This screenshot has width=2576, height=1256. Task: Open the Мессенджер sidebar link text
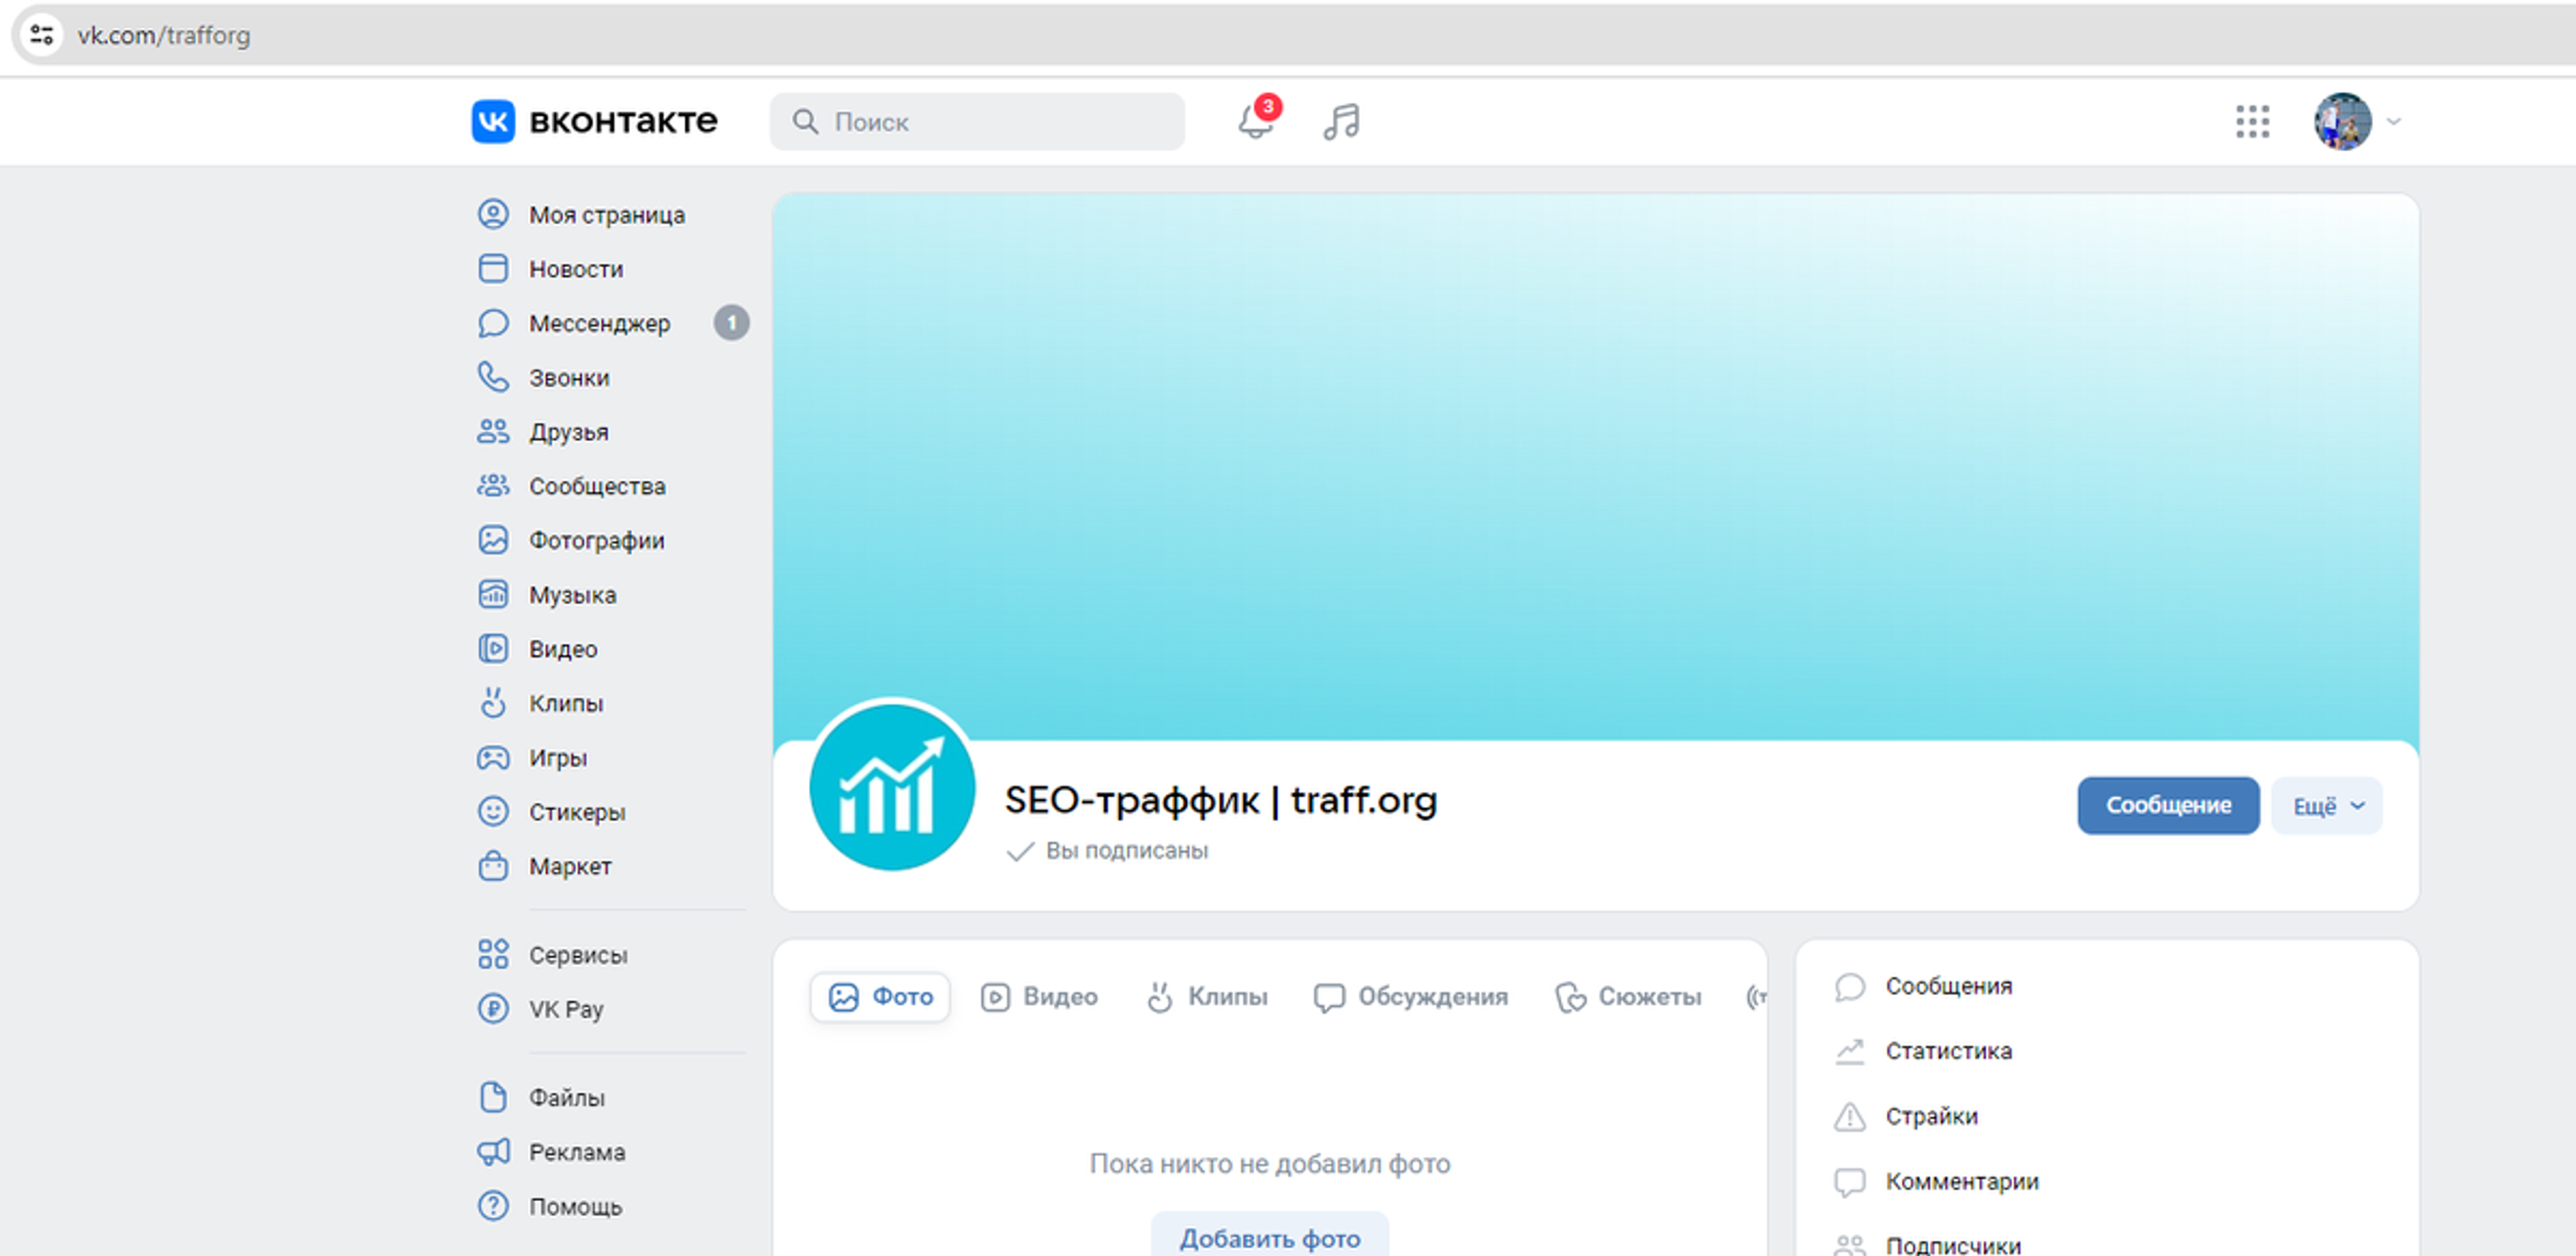[600, 324]
